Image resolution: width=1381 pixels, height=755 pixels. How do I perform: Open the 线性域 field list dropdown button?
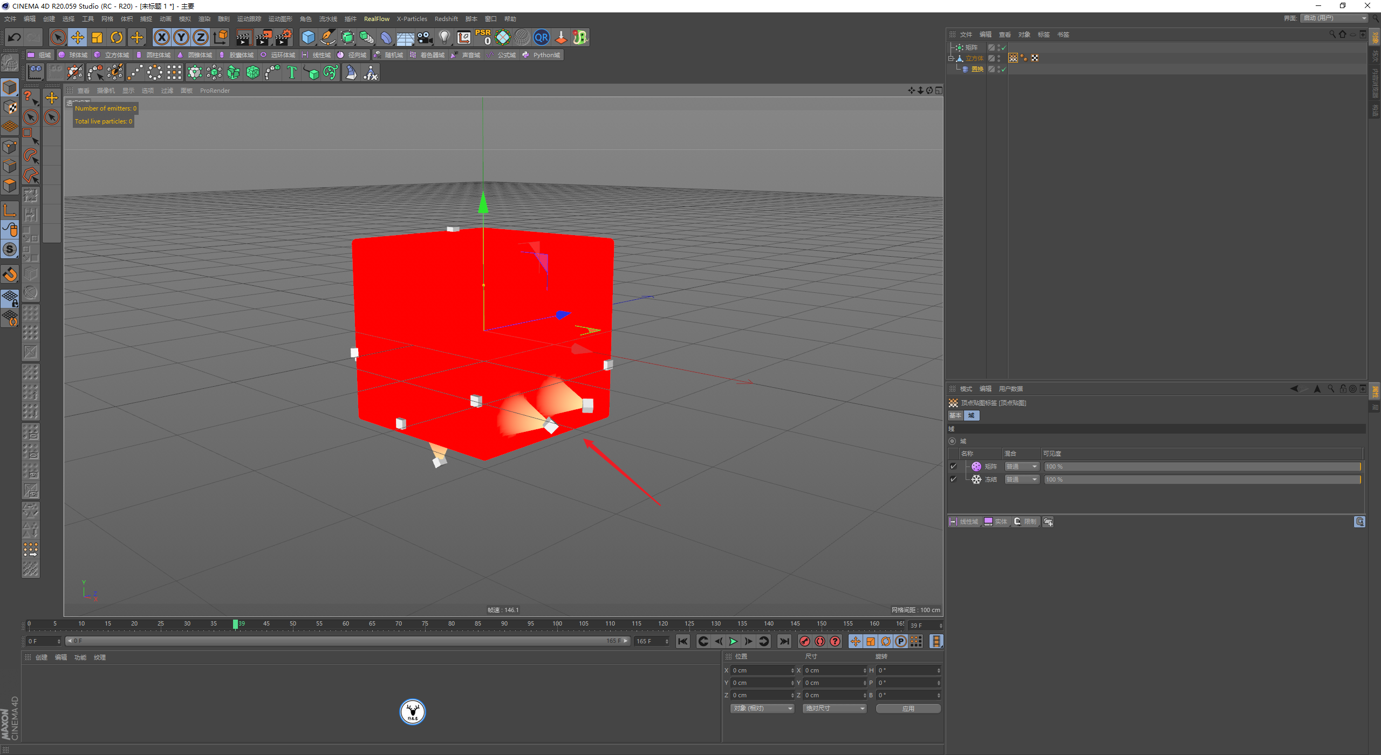pos(964,521)
